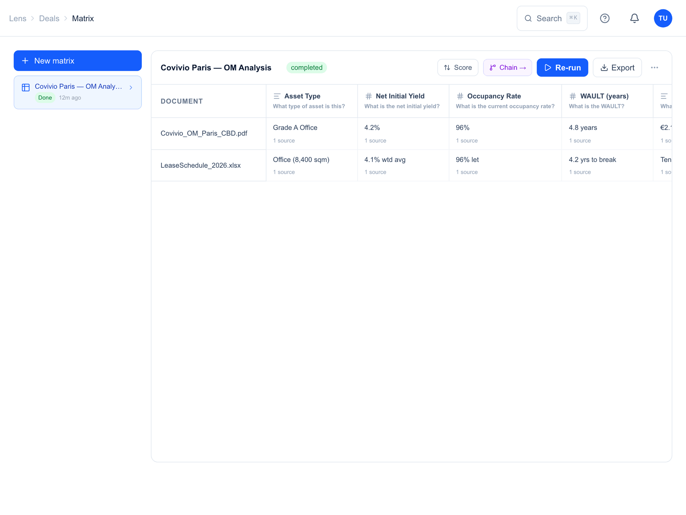Image resolution: width=686 pixels, height=515 pixels.
Task: Expand the Covivio Paris matrix chevron
Action: (x=131, y=88)
